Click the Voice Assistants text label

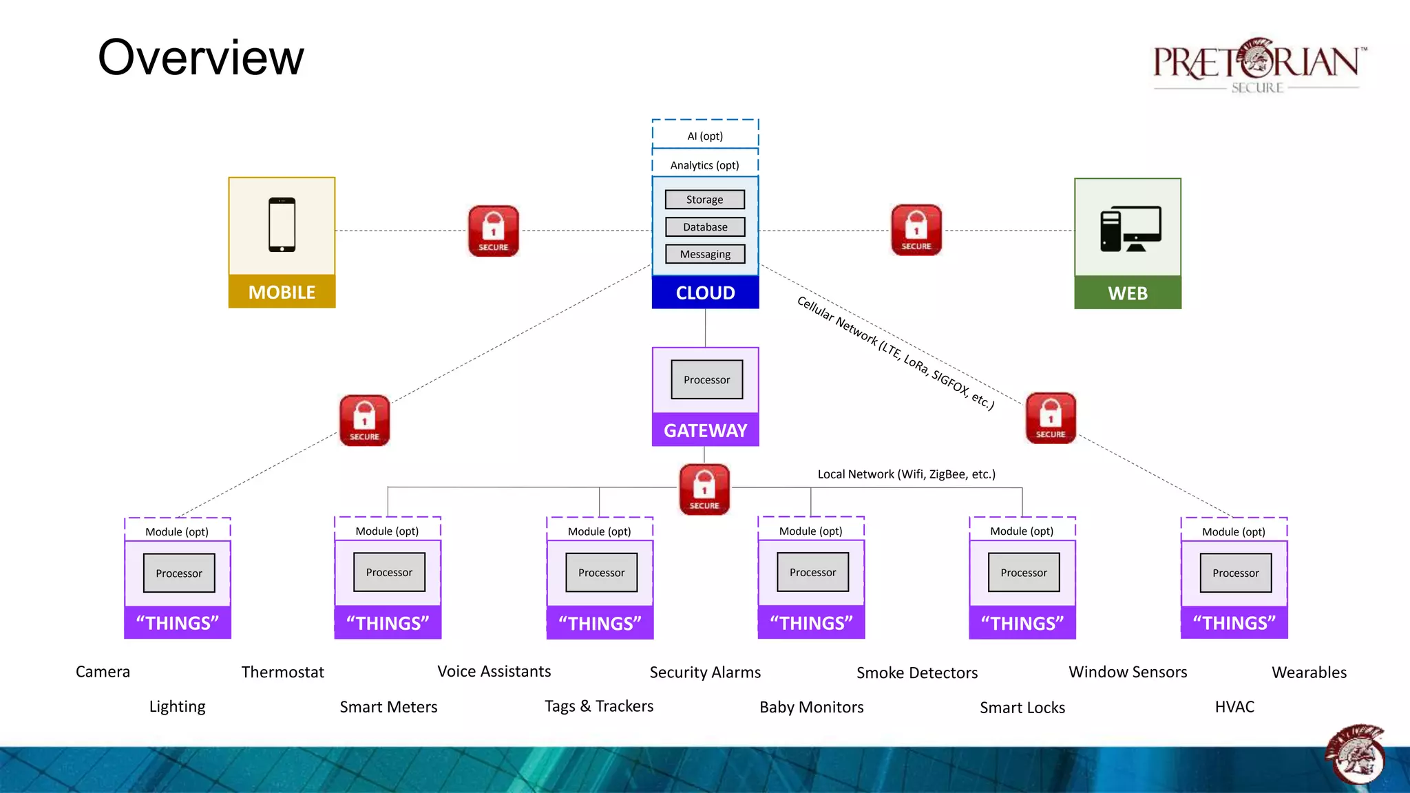coord(494,671)
